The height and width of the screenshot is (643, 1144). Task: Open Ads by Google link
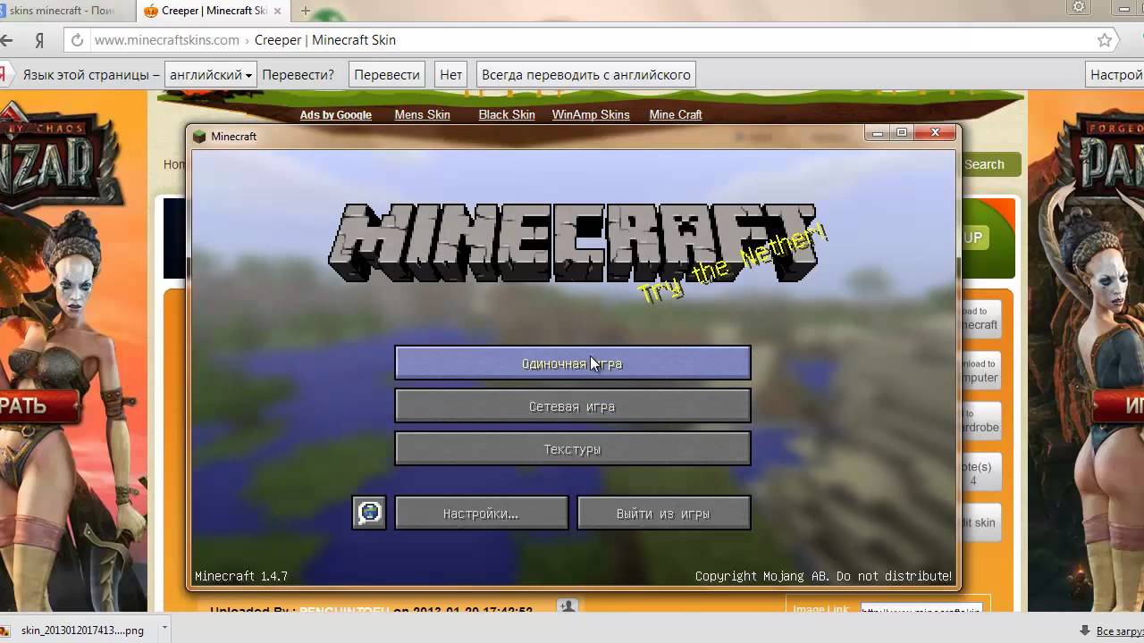(x=335, y=115)
